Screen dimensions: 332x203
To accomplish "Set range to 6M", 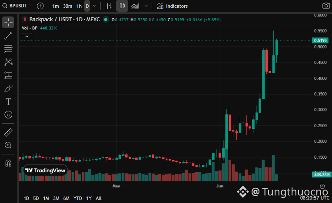I will pos(66,198).
